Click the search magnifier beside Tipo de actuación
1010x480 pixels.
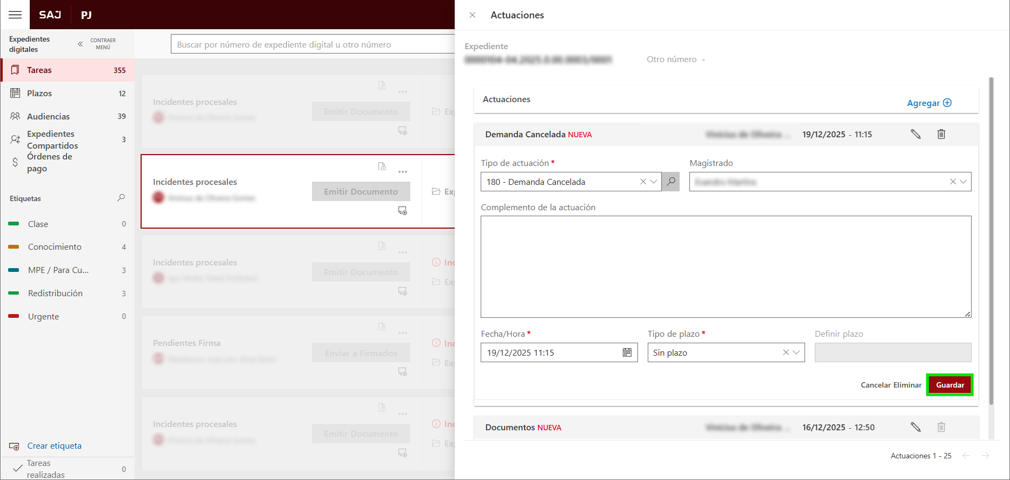(x=671, y=182)
